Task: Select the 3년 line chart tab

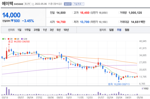Action: click(52, 30)
